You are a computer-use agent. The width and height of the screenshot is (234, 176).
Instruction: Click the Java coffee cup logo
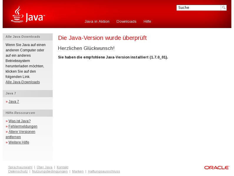tap(28, 14)
